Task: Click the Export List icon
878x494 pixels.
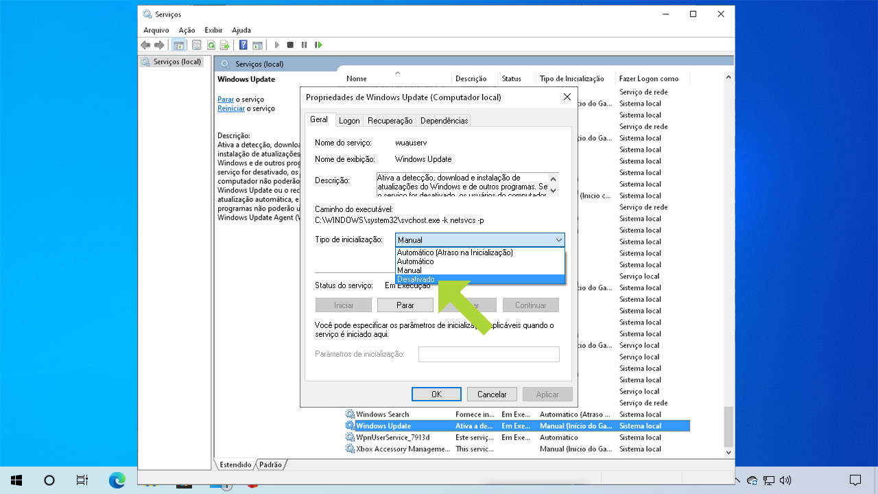Action: (225, 45)
